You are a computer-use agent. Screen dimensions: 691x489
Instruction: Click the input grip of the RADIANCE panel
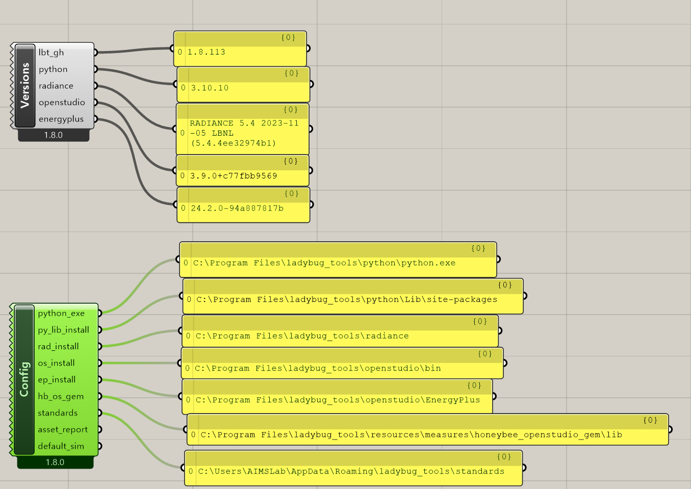pos(175,129)
